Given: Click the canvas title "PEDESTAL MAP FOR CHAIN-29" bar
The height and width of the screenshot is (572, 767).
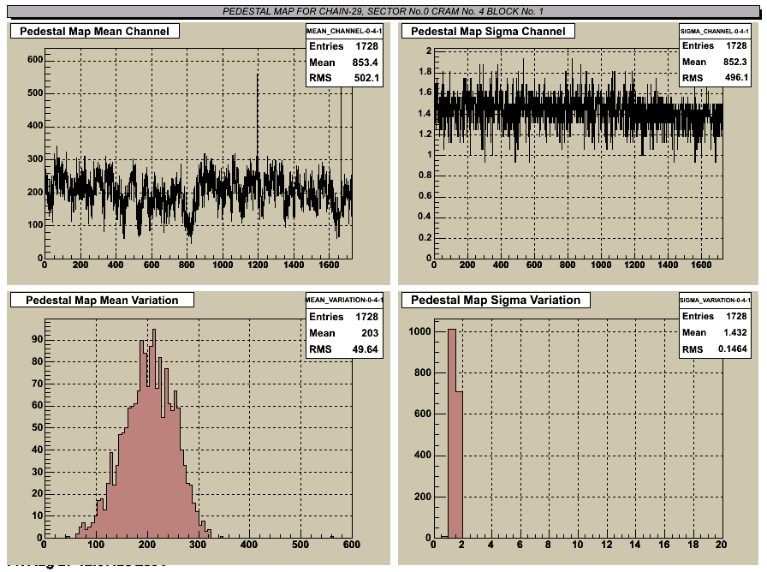Looking at the screenshot, I should coord(383,11).
